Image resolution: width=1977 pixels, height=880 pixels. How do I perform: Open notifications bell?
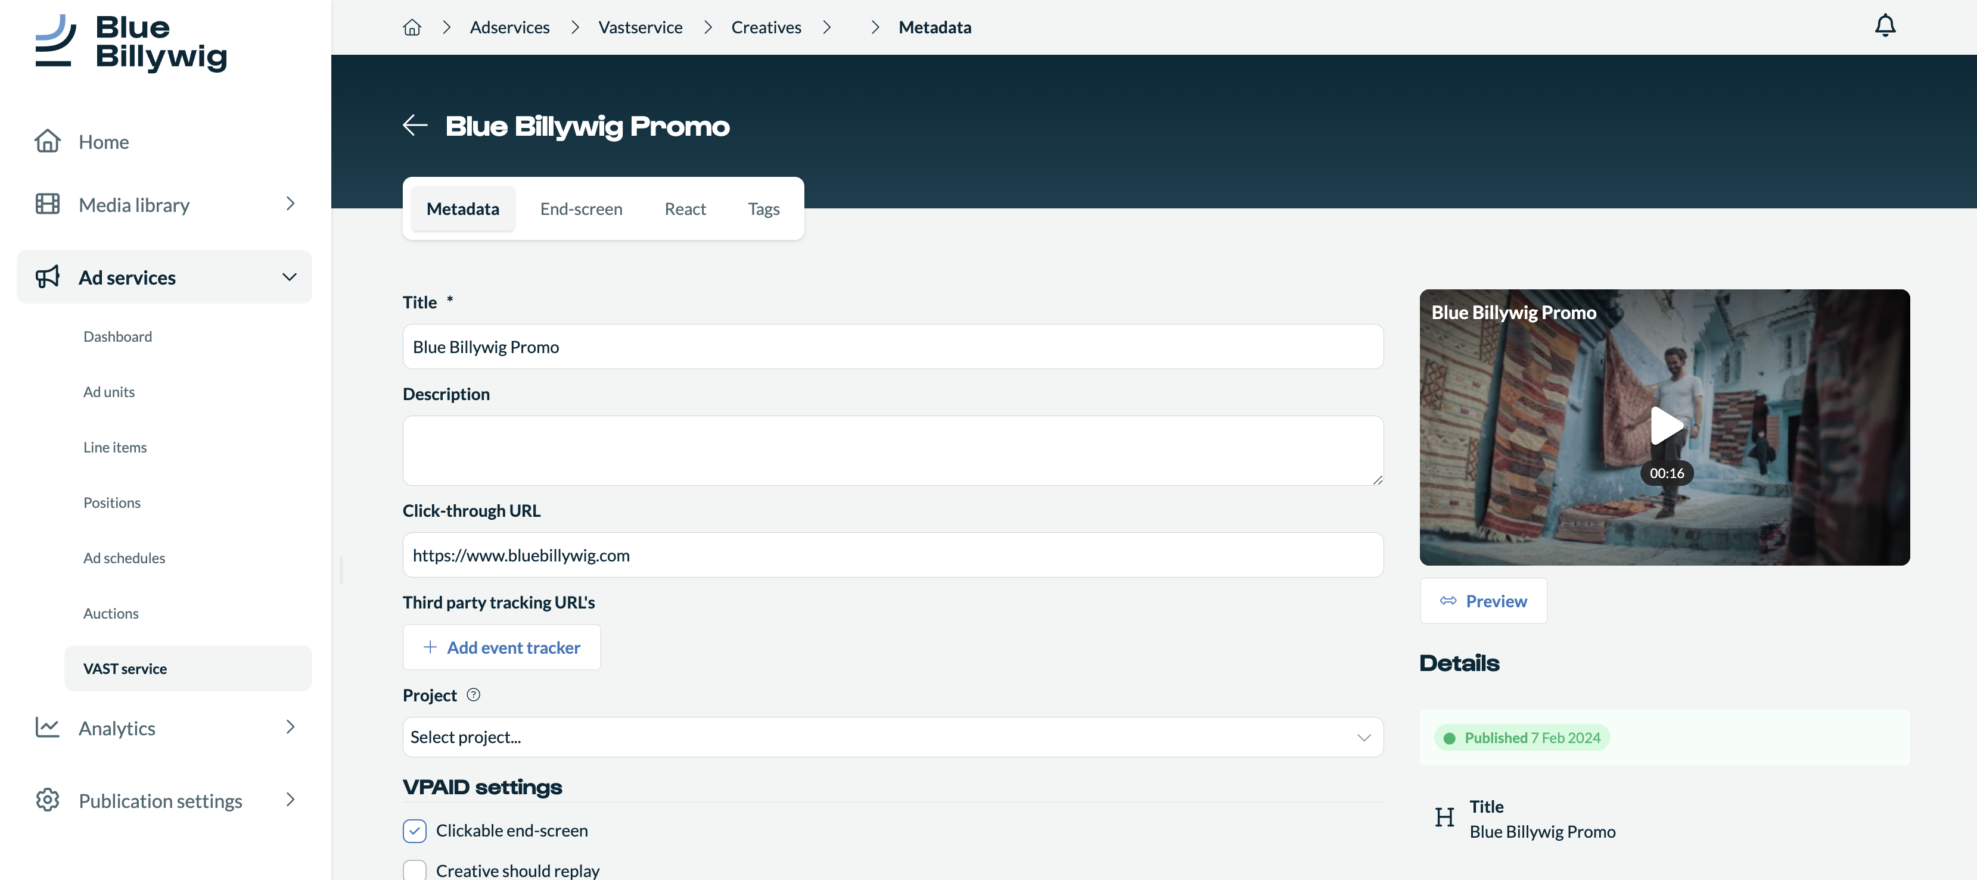coord(1885,26)
